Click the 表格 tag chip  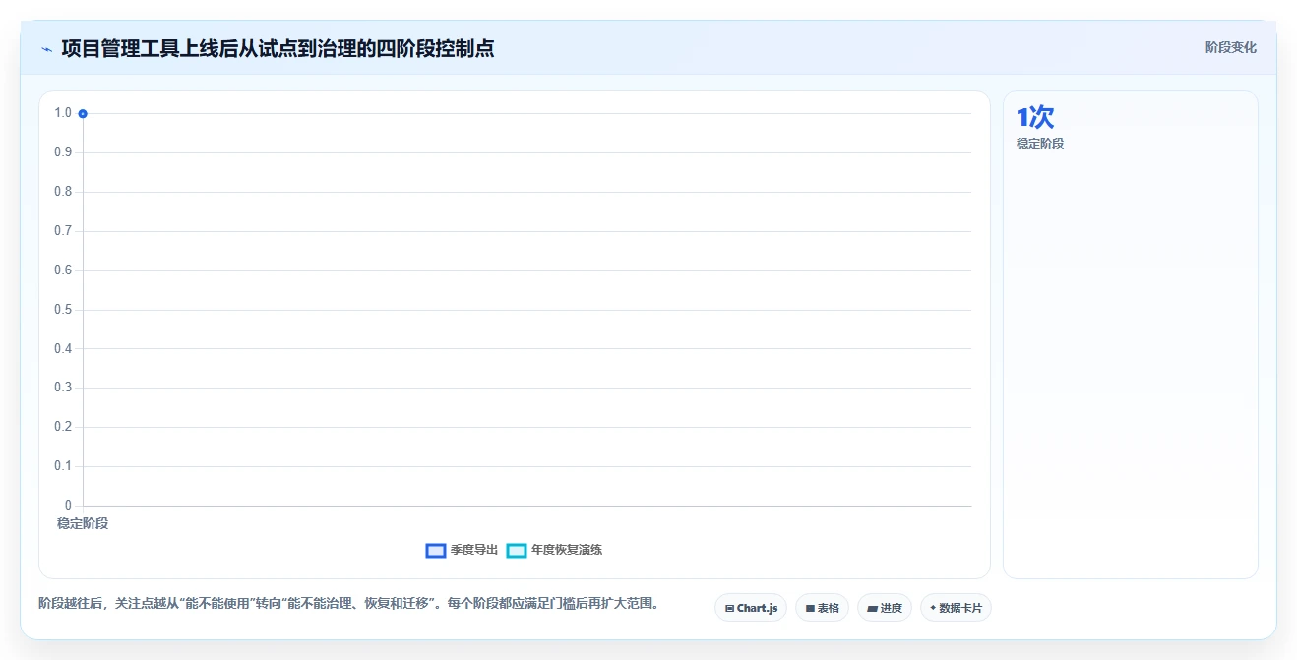822,608
